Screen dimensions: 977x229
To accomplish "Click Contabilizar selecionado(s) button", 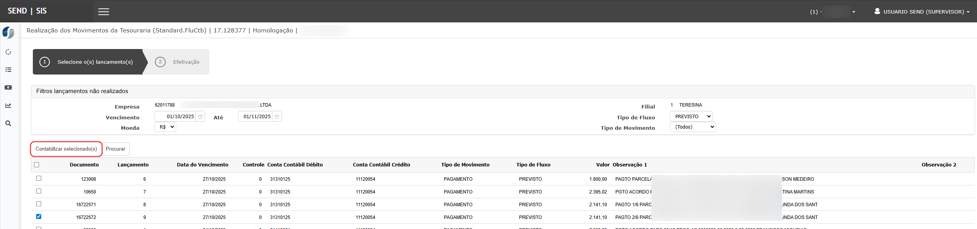I will coord(66,149).
